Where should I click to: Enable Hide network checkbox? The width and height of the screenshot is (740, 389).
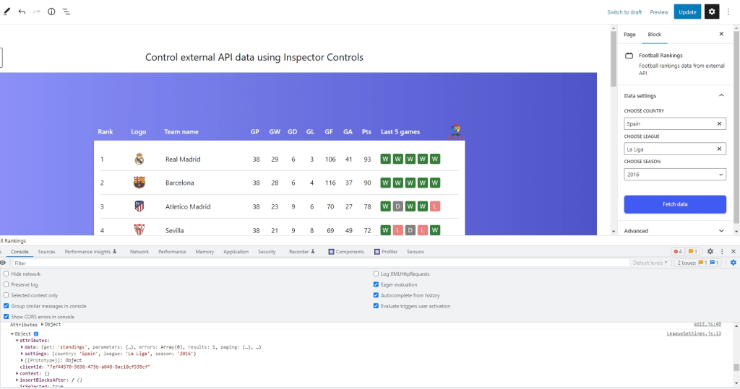6,274
